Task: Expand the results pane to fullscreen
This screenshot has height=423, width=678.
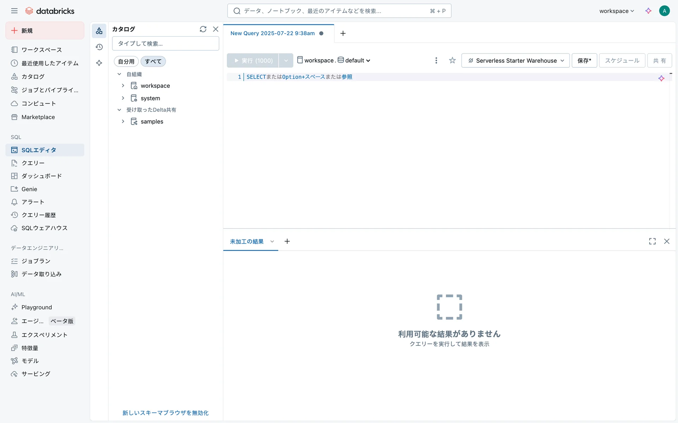Action: click(x=652, y=241)
